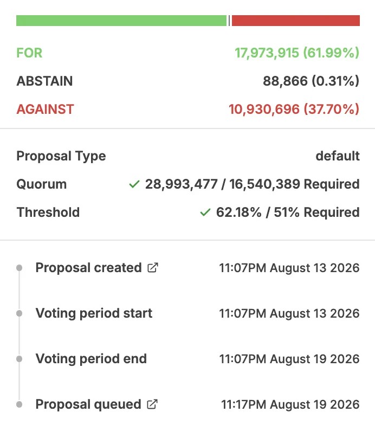Open external link icon beside Proposal queued

[x=152, y=404]
